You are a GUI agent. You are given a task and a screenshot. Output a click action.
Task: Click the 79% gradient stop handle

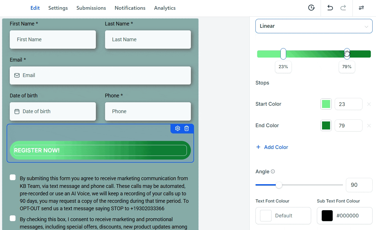point(347,54)
